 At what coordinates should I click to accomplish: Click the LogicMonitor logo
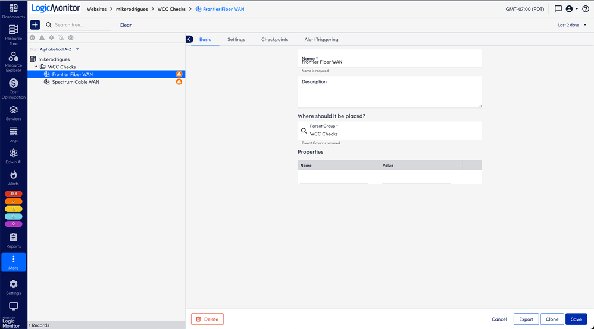point(56,8)
